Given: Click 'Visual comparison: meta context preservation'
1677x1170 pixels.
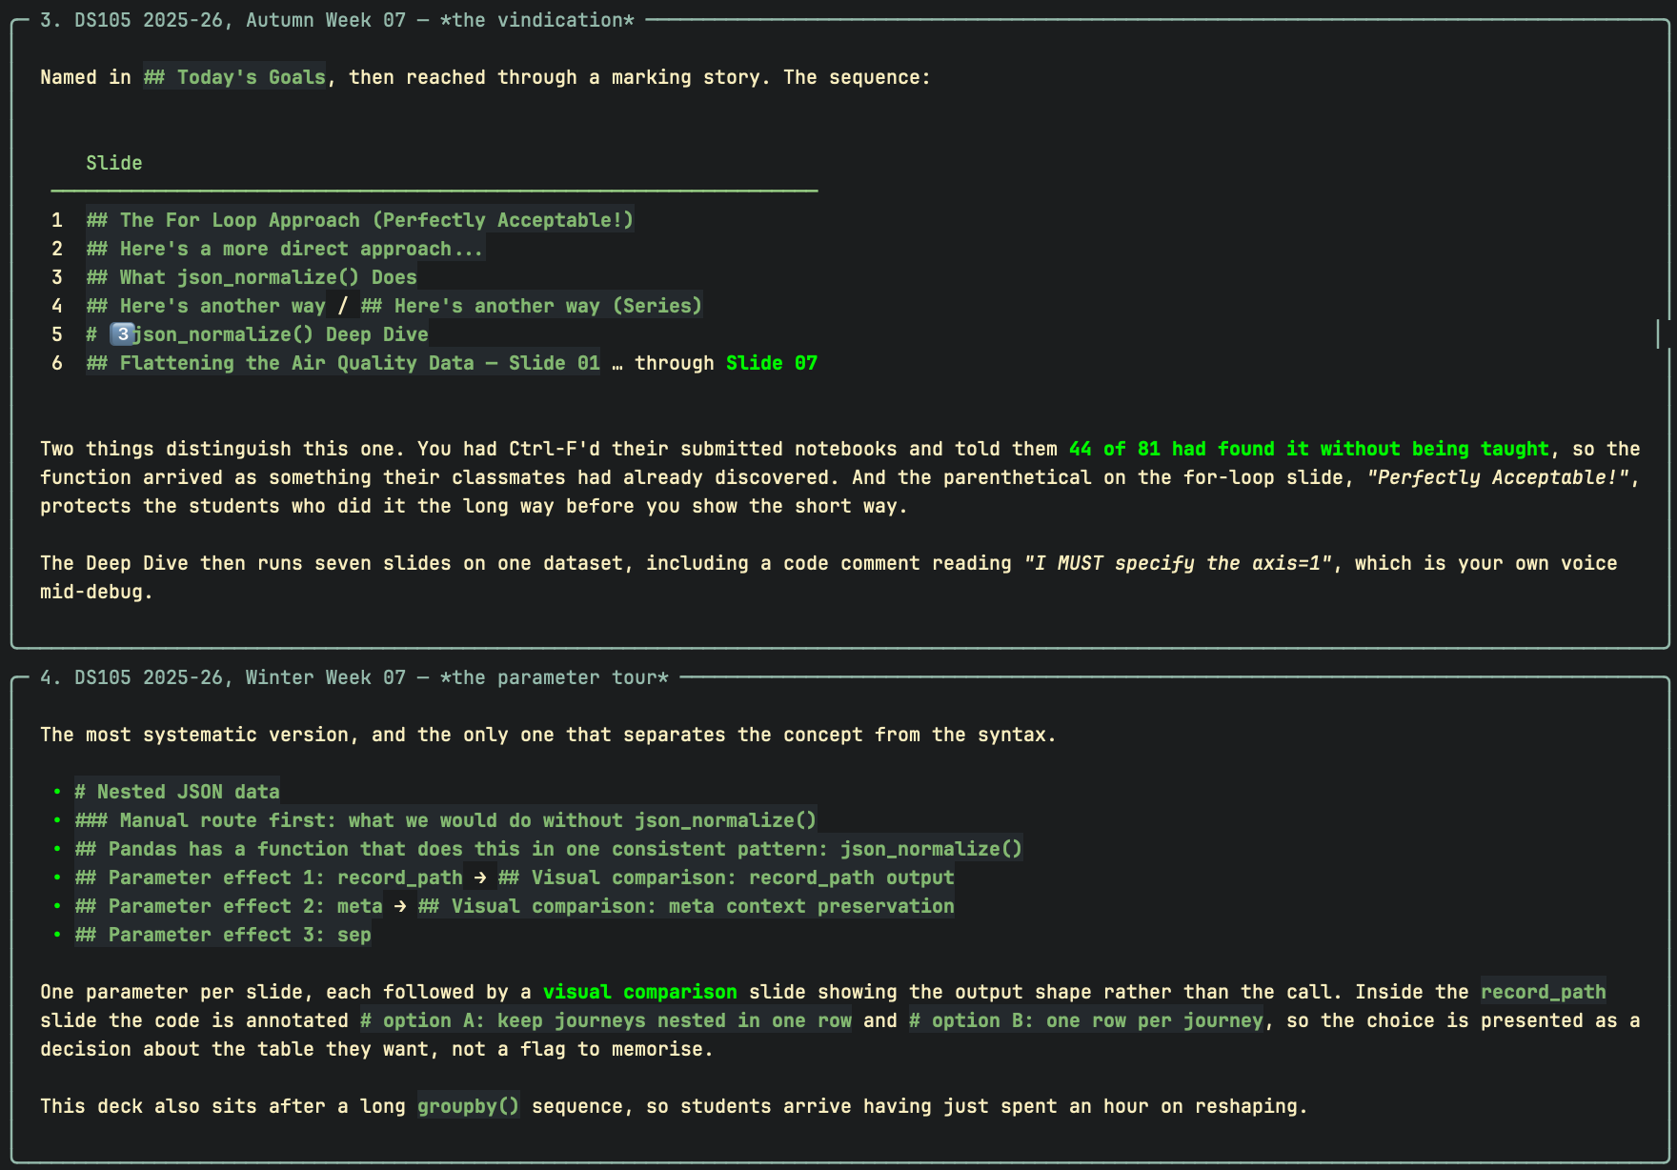Looking at the screenshot, I should [686, 906].
